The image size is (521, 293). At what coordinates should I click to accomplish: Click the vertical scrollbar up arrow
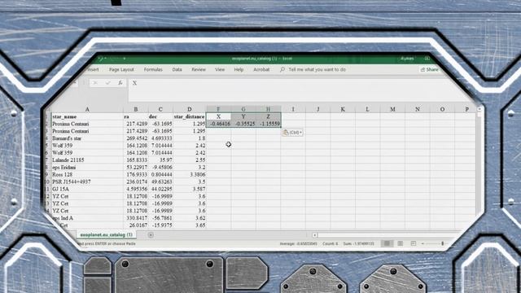[479, 109]
